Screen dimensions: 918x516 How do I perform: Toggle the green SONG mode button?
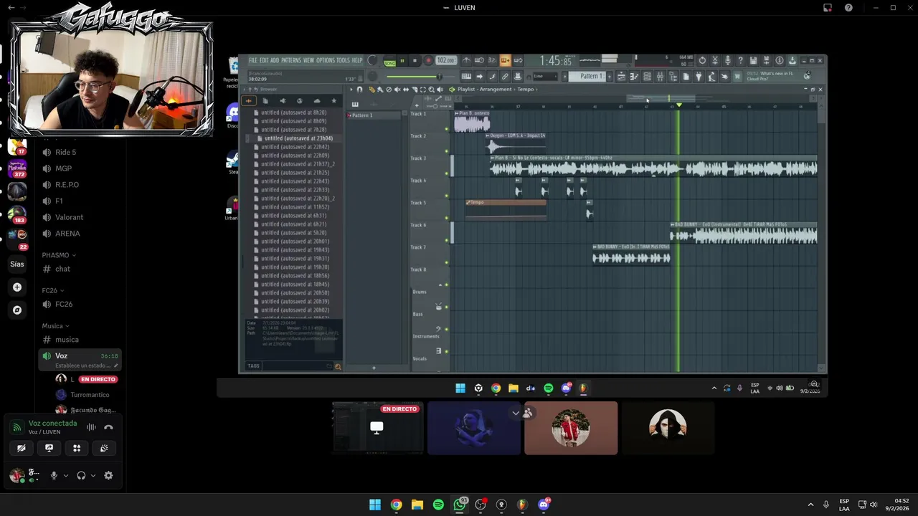pyautogui.click(x=389, y=62)
